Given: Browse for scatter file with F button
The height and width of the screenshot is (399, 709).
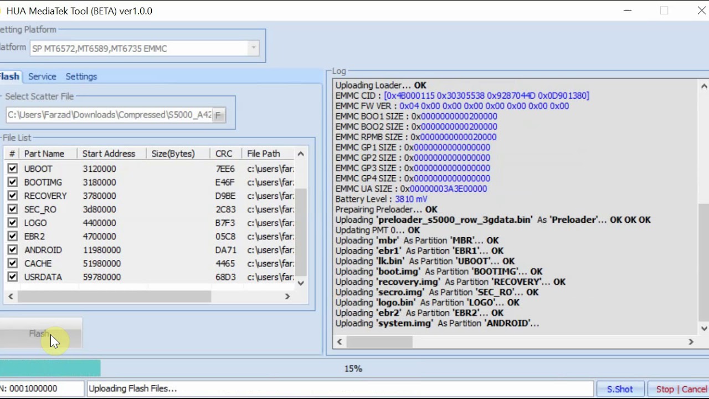Looking at the screenshot, I should [x=219, y=115].
